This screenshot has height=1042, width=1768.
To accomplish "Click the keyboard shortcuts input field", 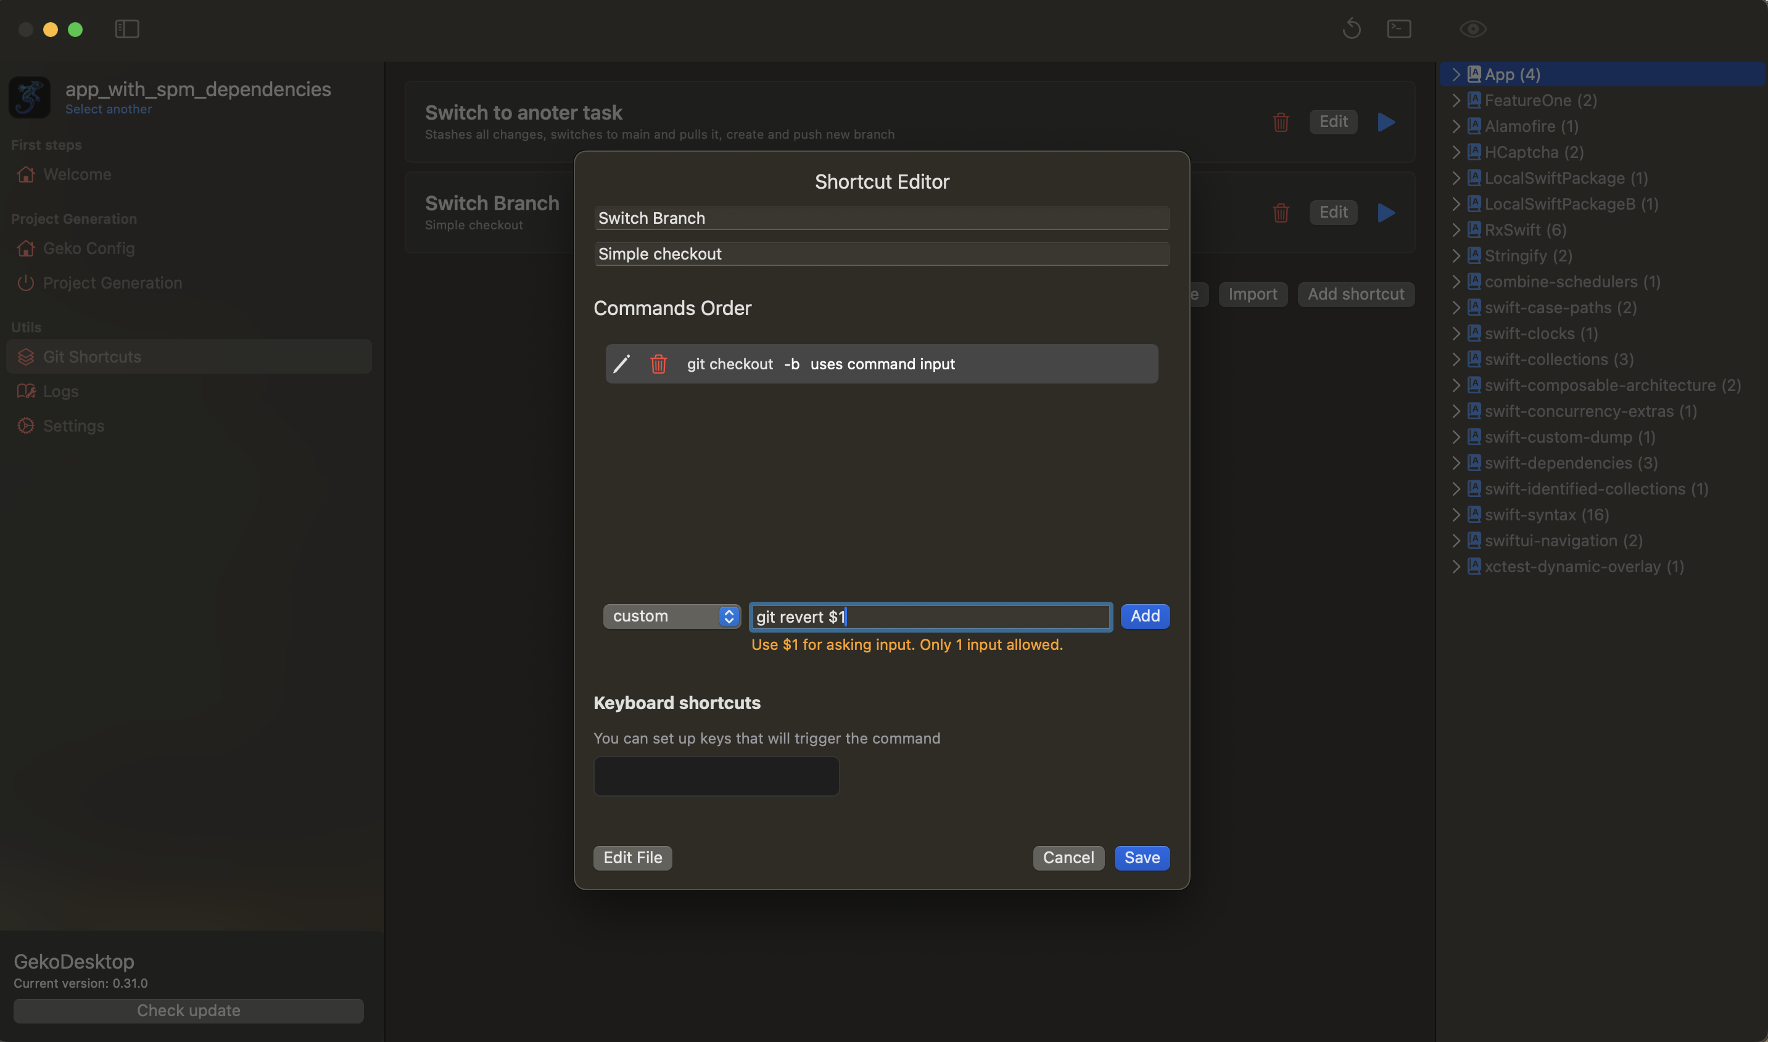I will tap(716, 775).
